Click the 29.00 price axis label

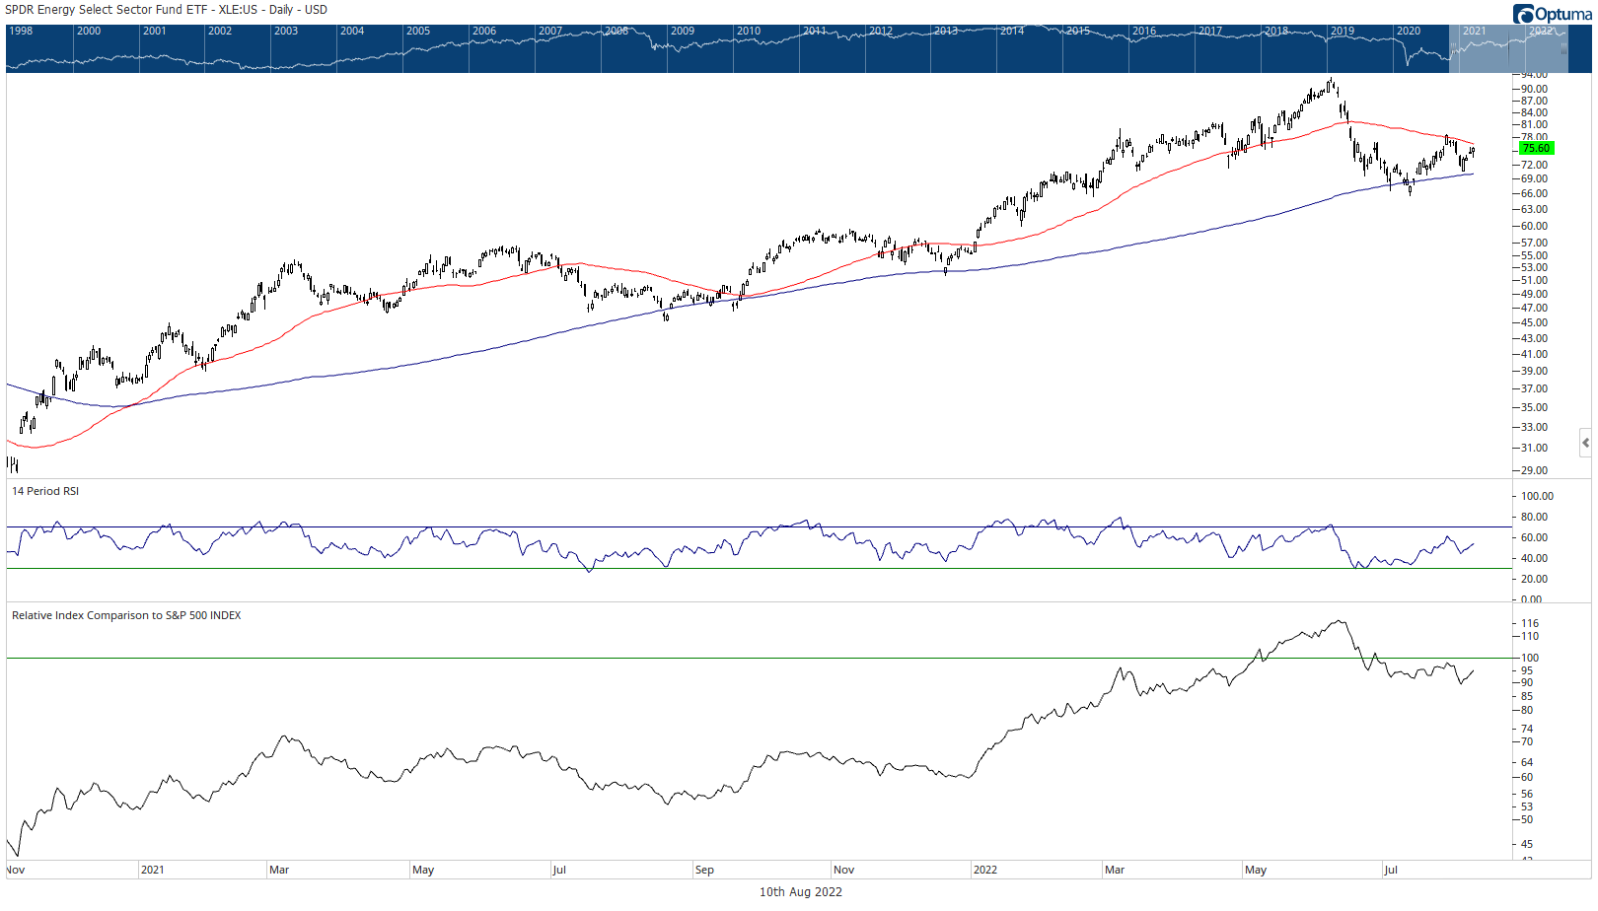1535,470
